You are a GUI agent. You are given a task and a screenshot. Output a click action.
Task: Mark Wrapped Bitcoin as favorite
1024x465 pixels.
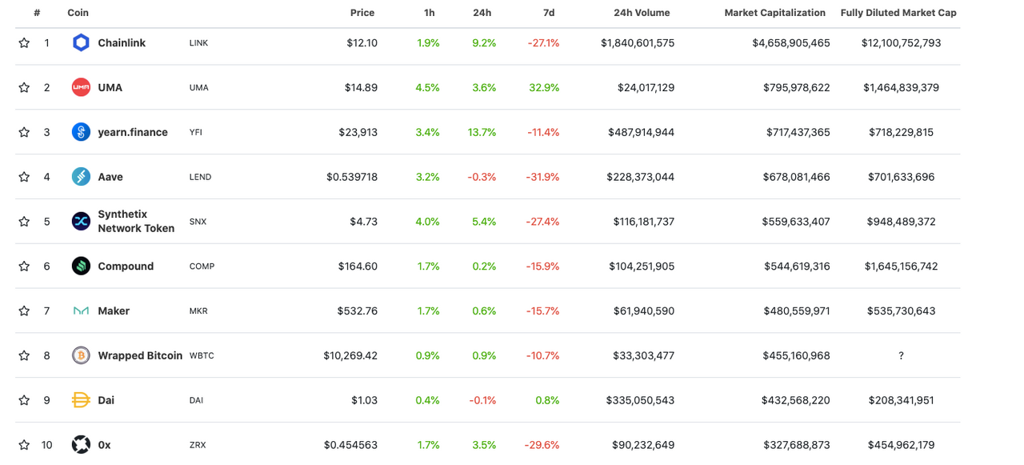24,355
